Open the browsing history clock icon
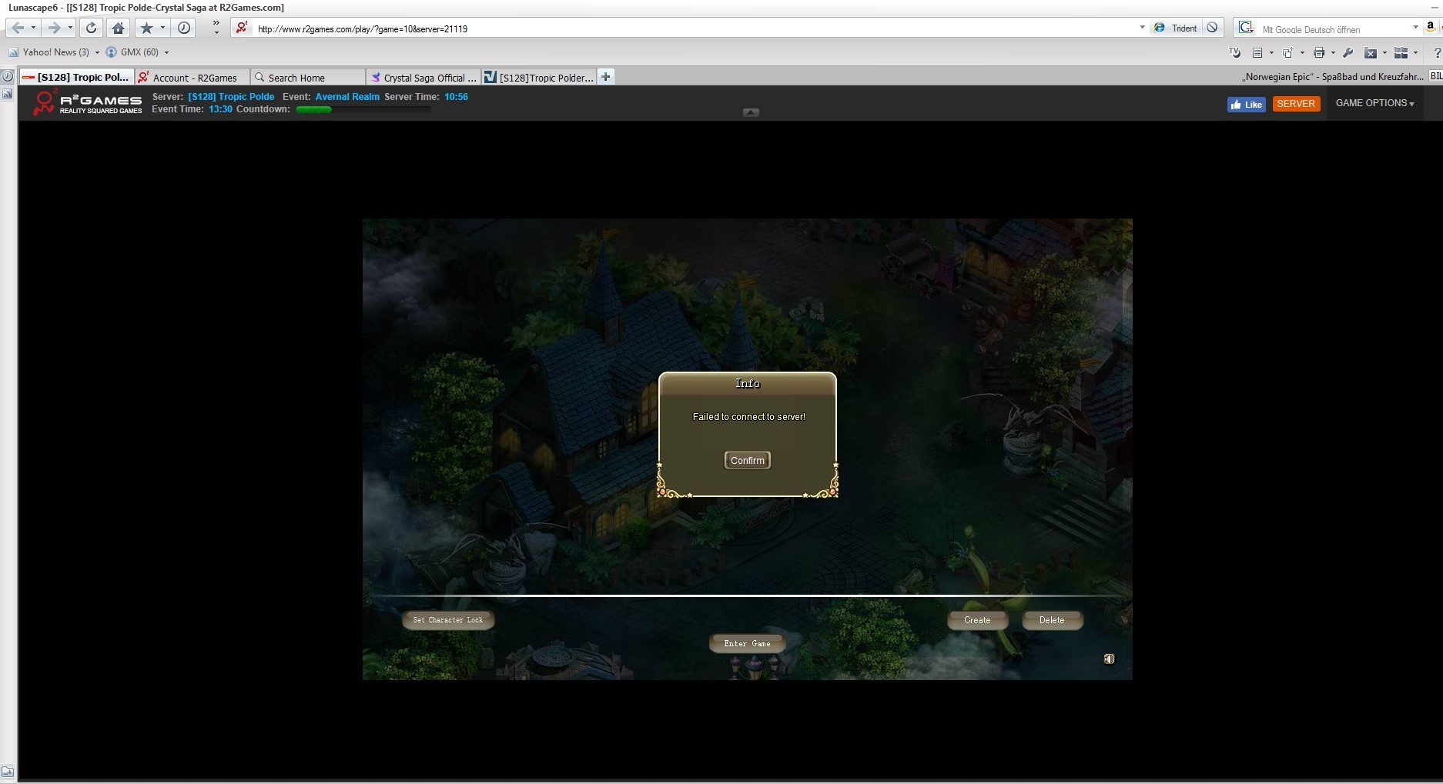This screenshot has width=1443, height=784. coord(184,28)
